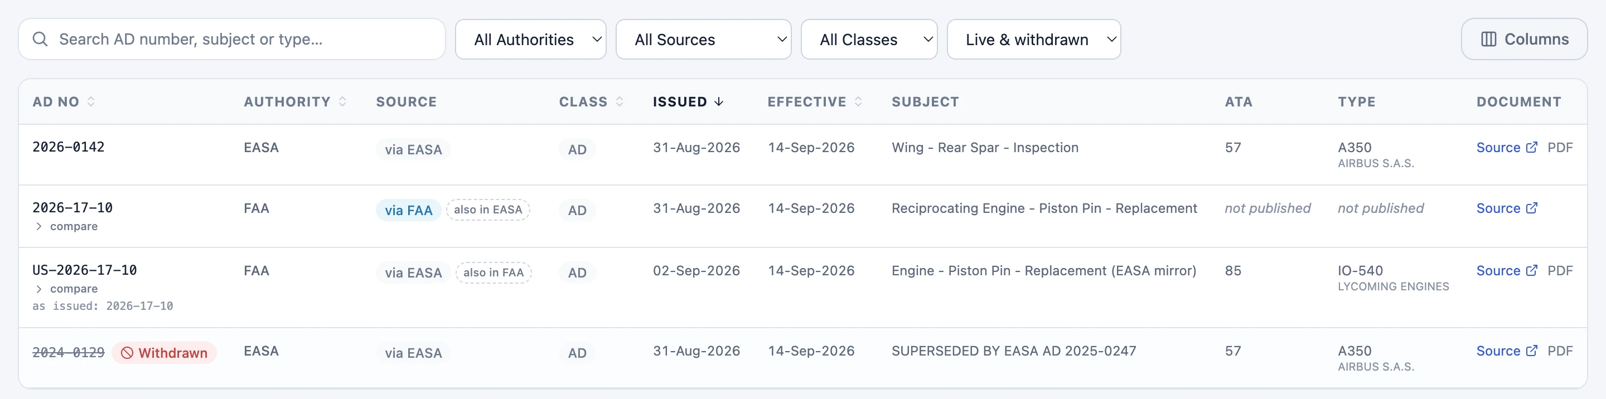1606x399 pixels.
Task: Sort by Class column arrows
Action: [619, 101]
